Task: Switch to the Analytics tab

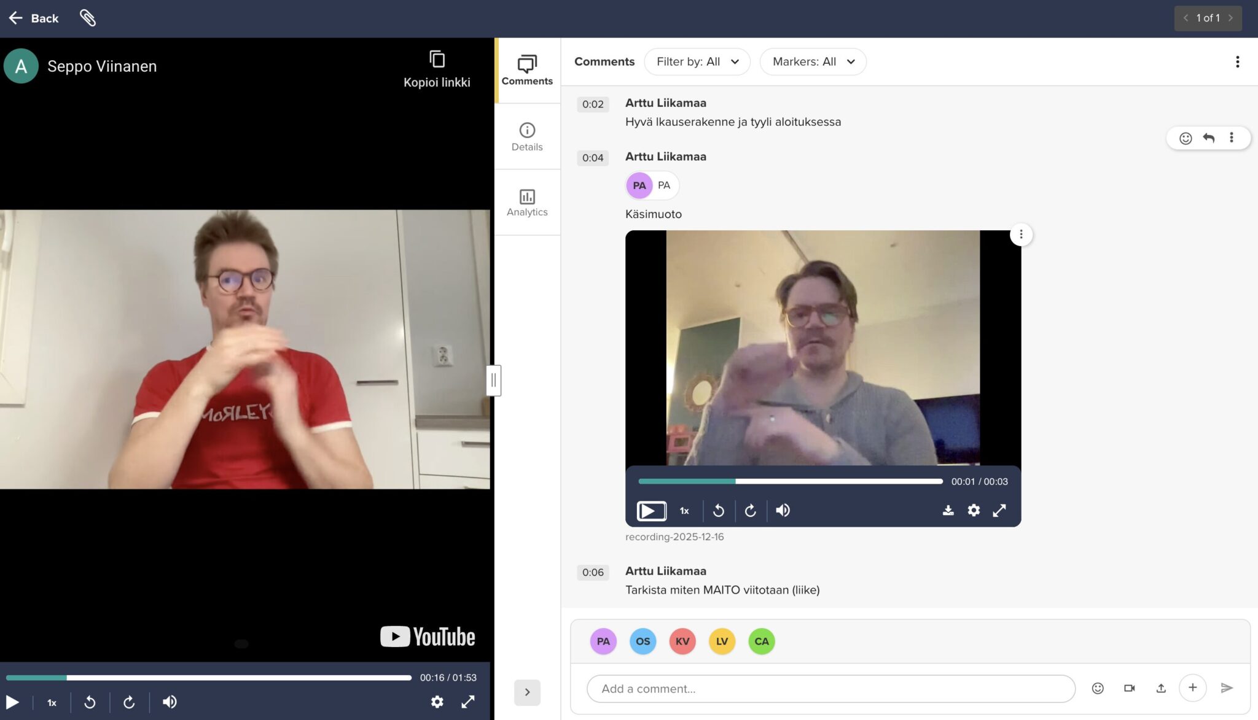Action: tap(527, 203)
